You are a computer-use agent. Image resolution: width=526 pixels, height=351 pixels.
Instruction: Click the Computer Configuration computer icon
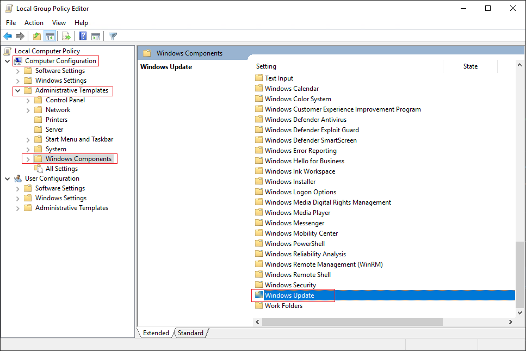point(18,61)
